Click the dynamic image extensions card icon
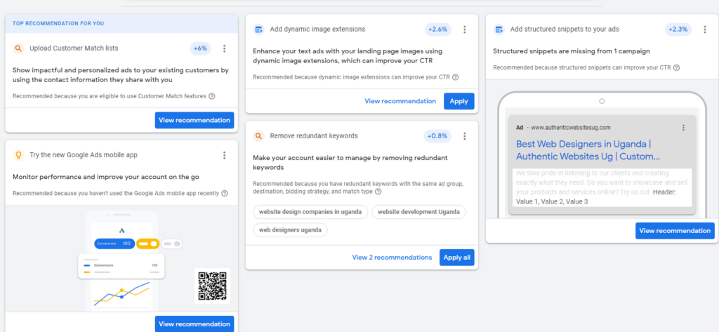This screenshot has width=719, height=332. click(258, 29)
